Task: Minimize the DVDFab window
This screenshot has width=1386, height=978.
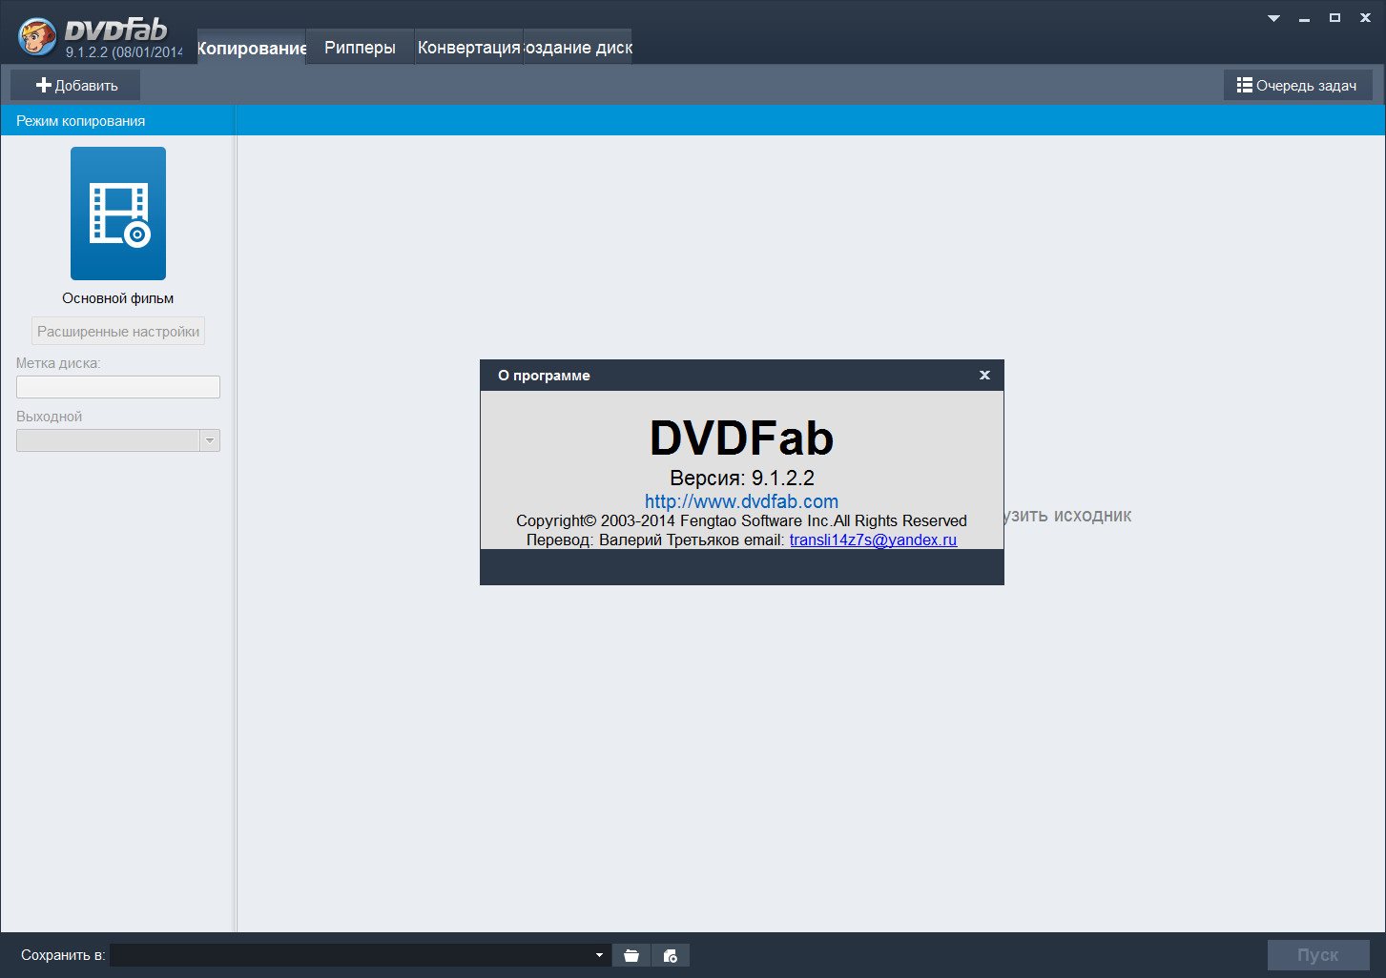Action: (1304, 18)
